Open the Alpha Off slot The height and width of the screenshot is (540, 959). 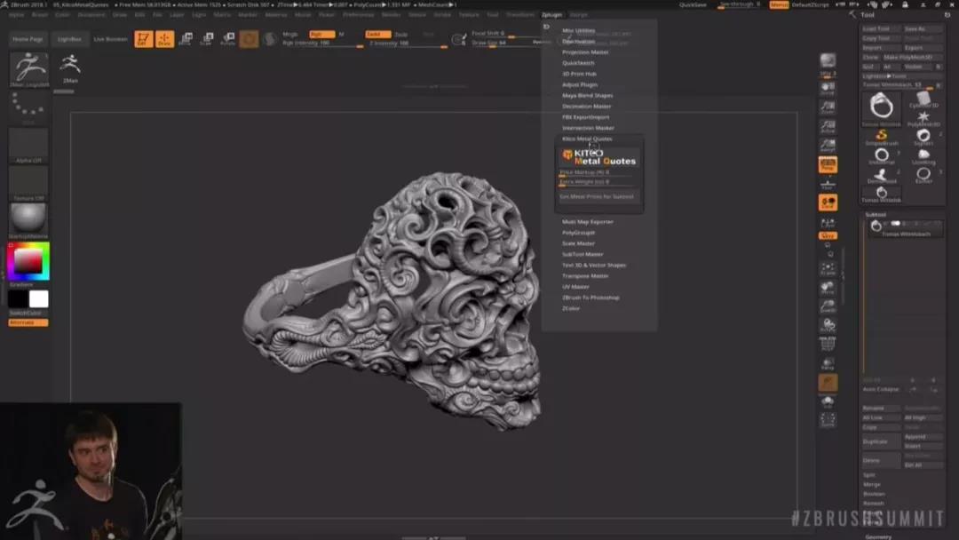28,146
